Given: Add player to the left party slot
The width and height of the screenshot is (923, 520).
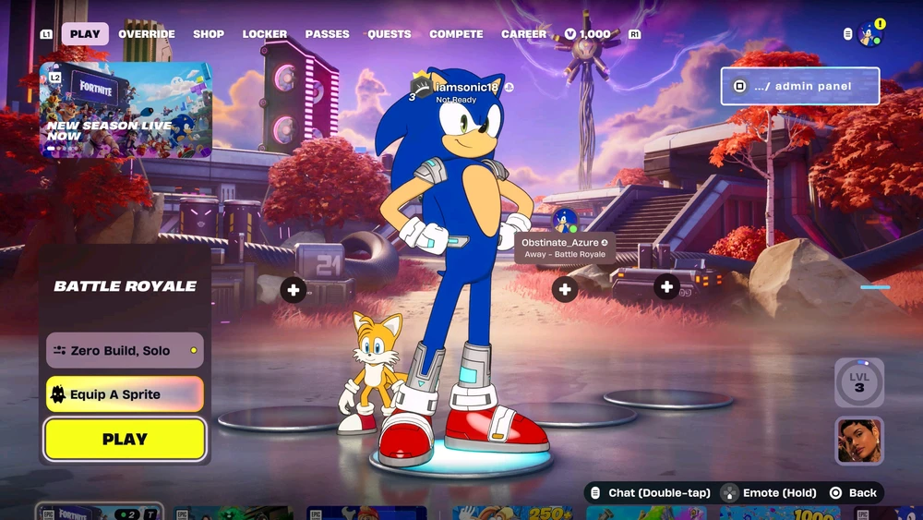Looking at the screenshot, I should coord(294,289).
